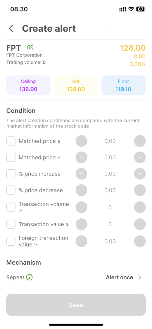Decrease the Transaction value ≥ amount

[x=81, y=224]
